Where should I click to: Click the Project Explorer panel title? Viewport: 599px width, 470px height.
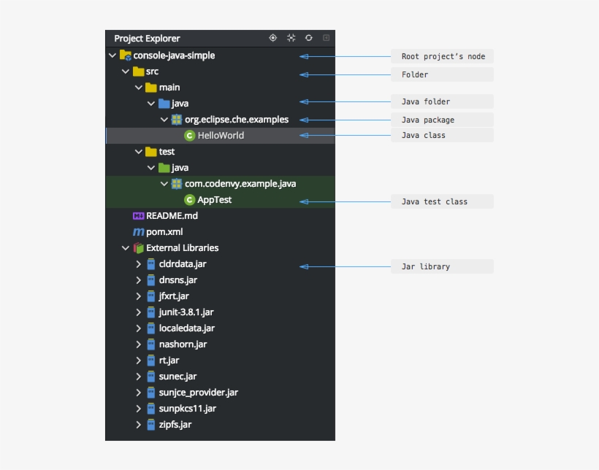147,39
